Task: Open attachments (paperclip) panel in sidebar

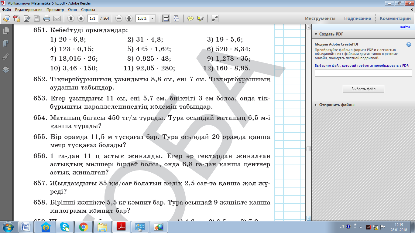Action: click(x=6, y=56)
